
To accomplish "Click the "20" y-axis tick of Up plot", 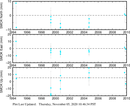I will 9,68.
